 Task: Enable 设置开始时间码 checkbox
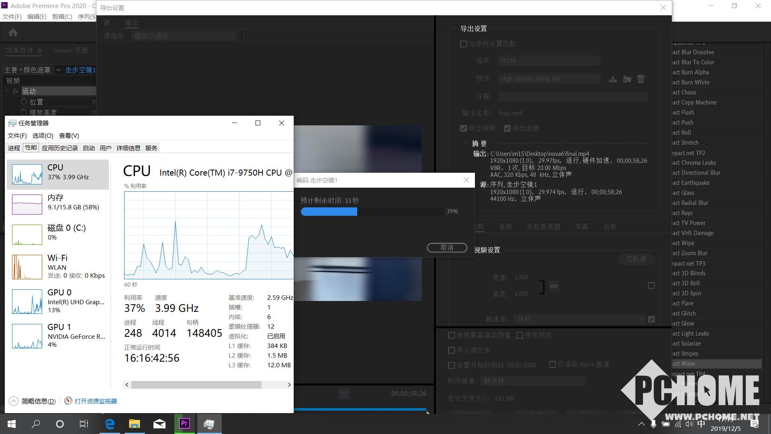451,365
